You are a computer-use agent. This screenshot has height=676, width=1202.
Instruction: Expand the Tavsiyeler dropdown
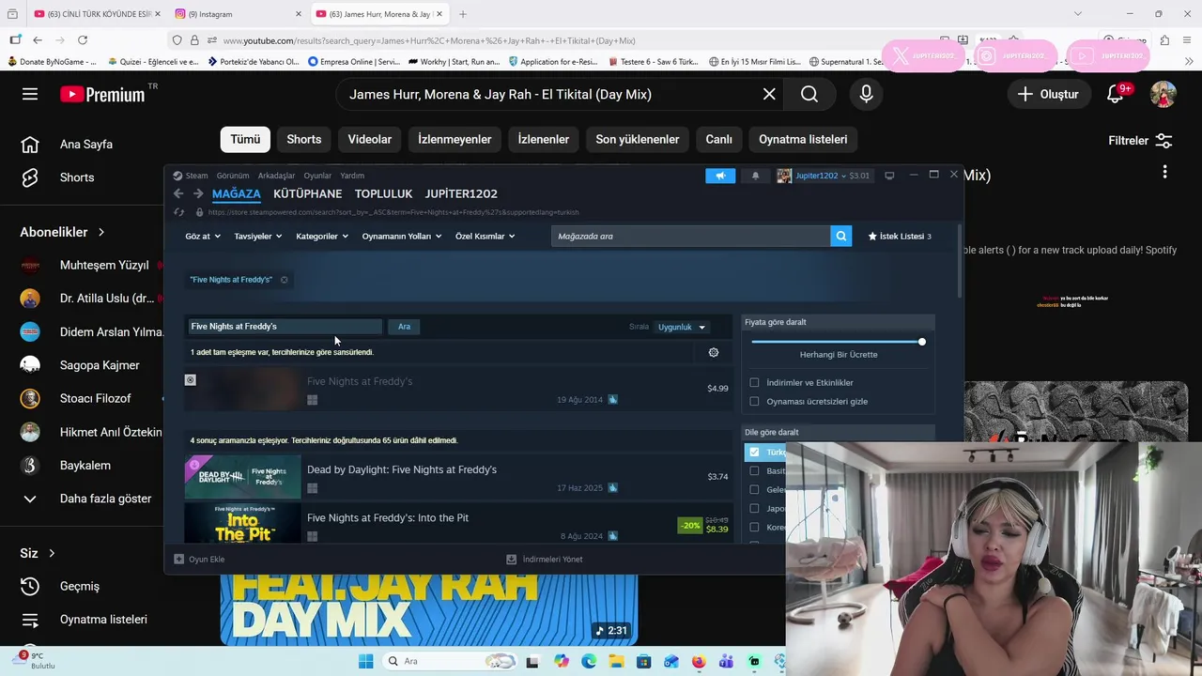tap(257, 237)
